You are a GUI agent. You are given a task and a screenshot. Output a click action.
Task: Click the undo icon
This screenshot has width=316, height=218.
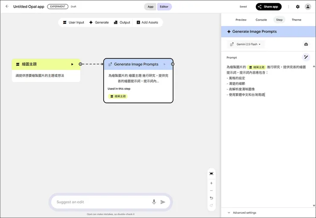click(211, 198)
